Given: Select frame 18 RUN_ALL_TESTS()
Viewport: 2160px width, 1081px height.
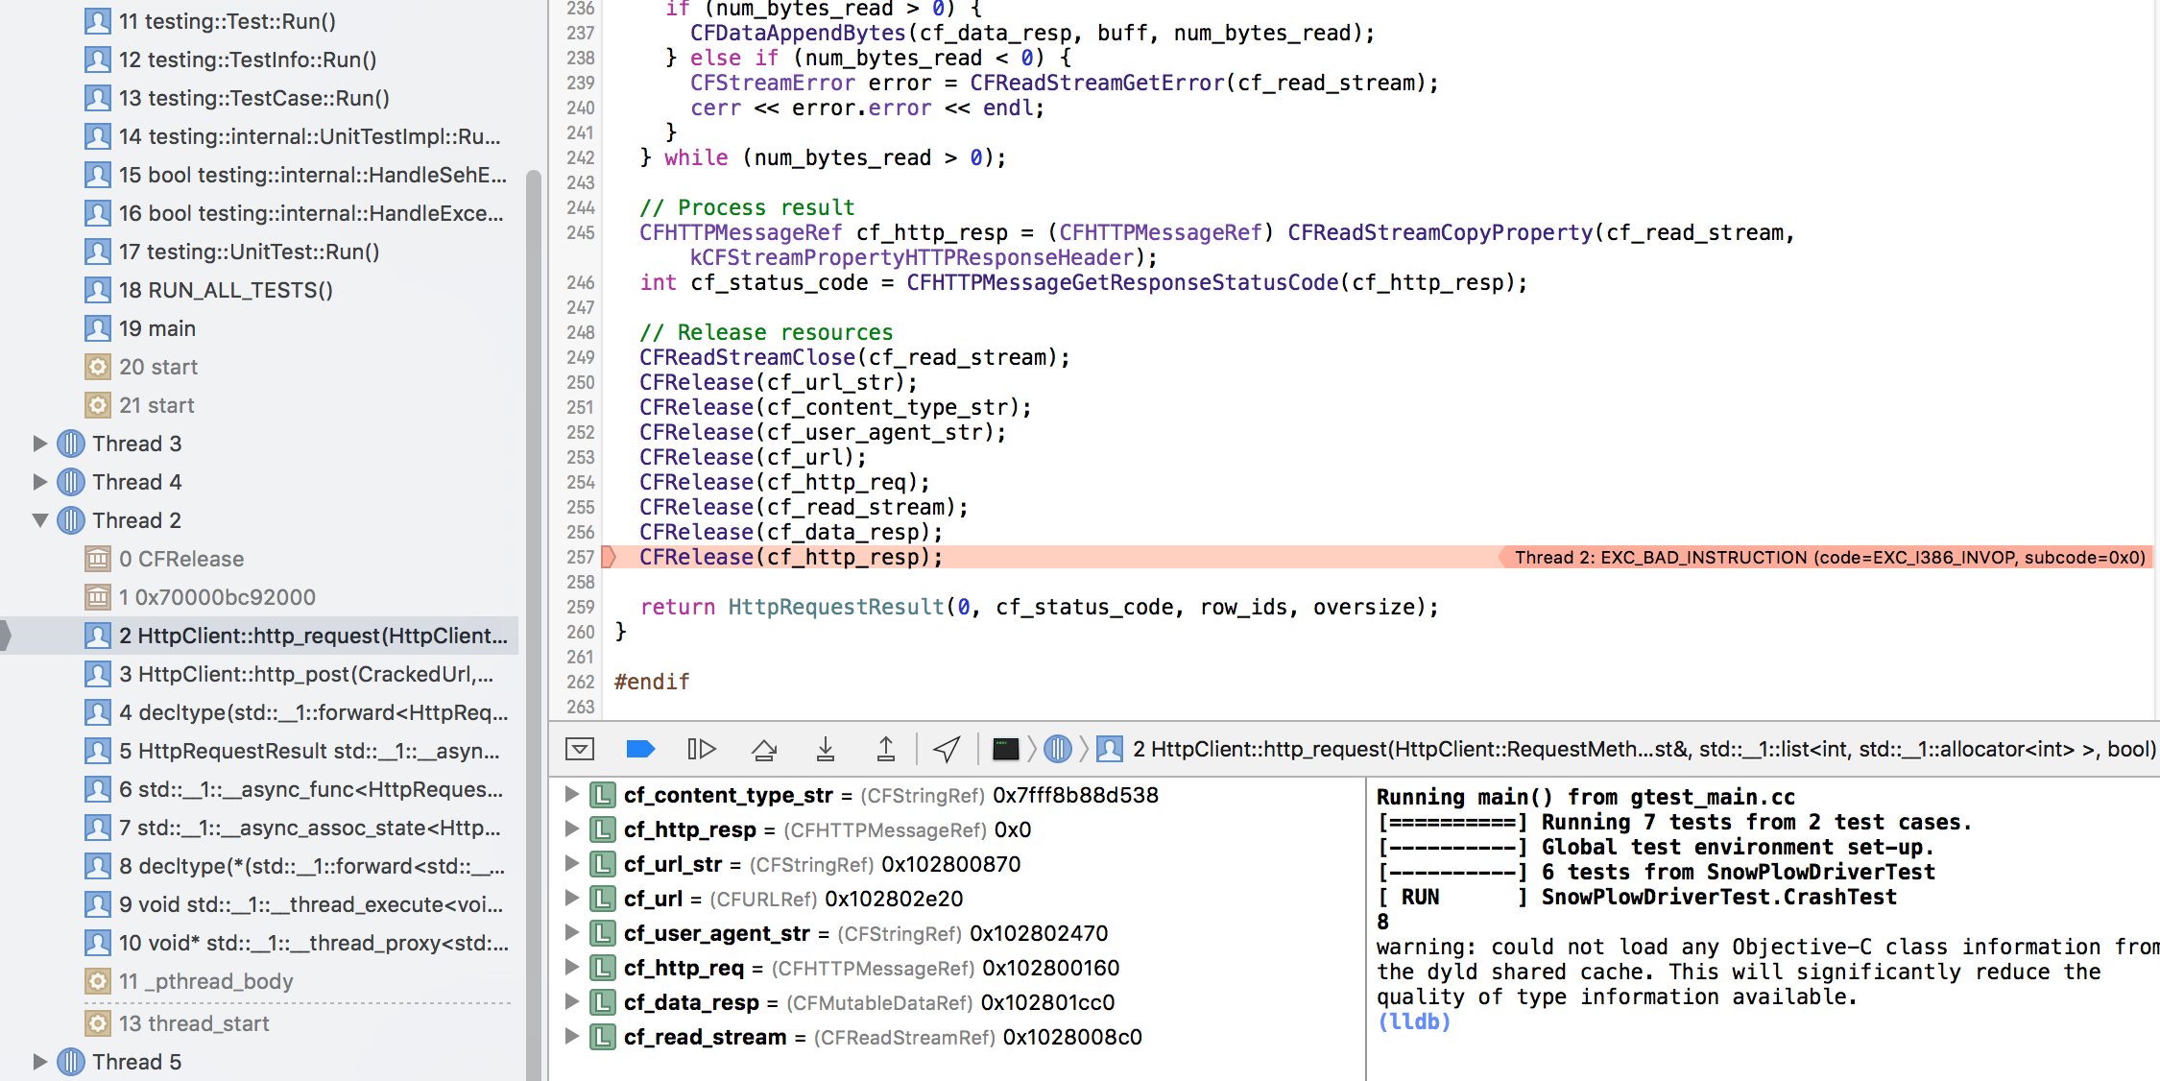Looking at the screenshot, I should [x=221, y=289].
